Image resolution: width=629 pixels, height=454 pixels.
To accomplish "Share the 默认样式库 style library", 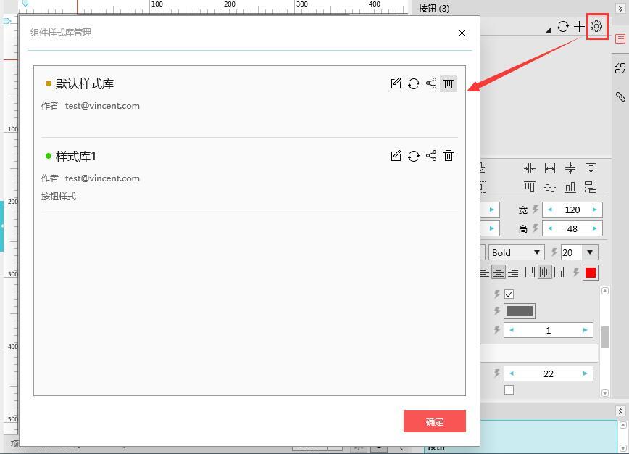I will pos(431,83).
